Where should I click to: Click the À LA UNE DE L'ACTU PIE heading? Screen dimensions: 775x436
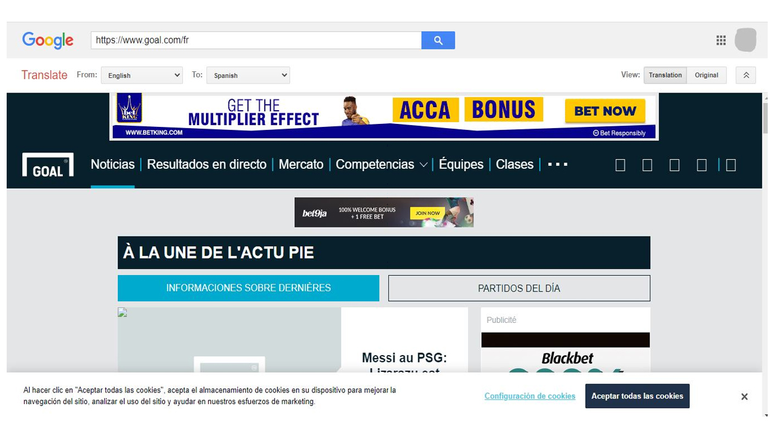219,253
